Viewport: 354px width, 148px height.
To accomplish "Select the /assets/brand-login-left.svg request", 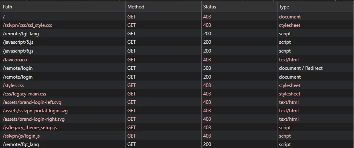I will [x=177, y=102].
